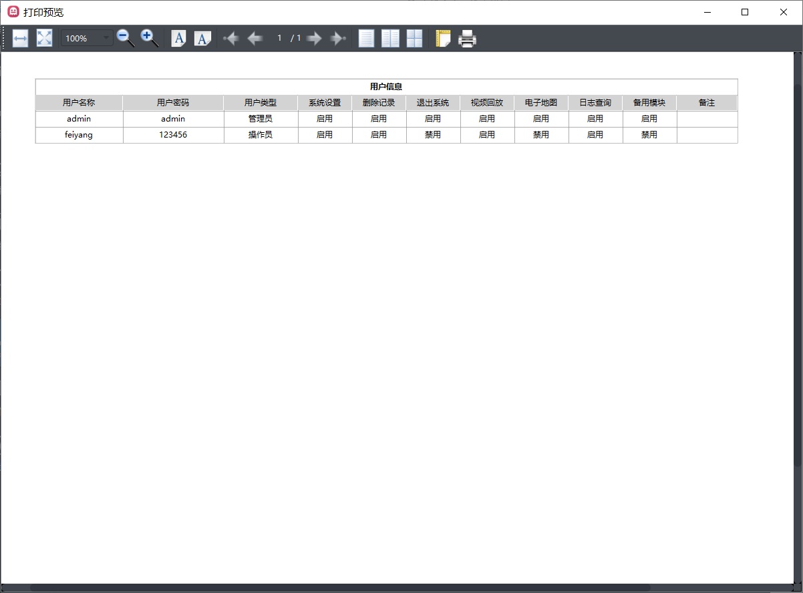Zoom in with the plus magnifier

[x=149, y=38]
